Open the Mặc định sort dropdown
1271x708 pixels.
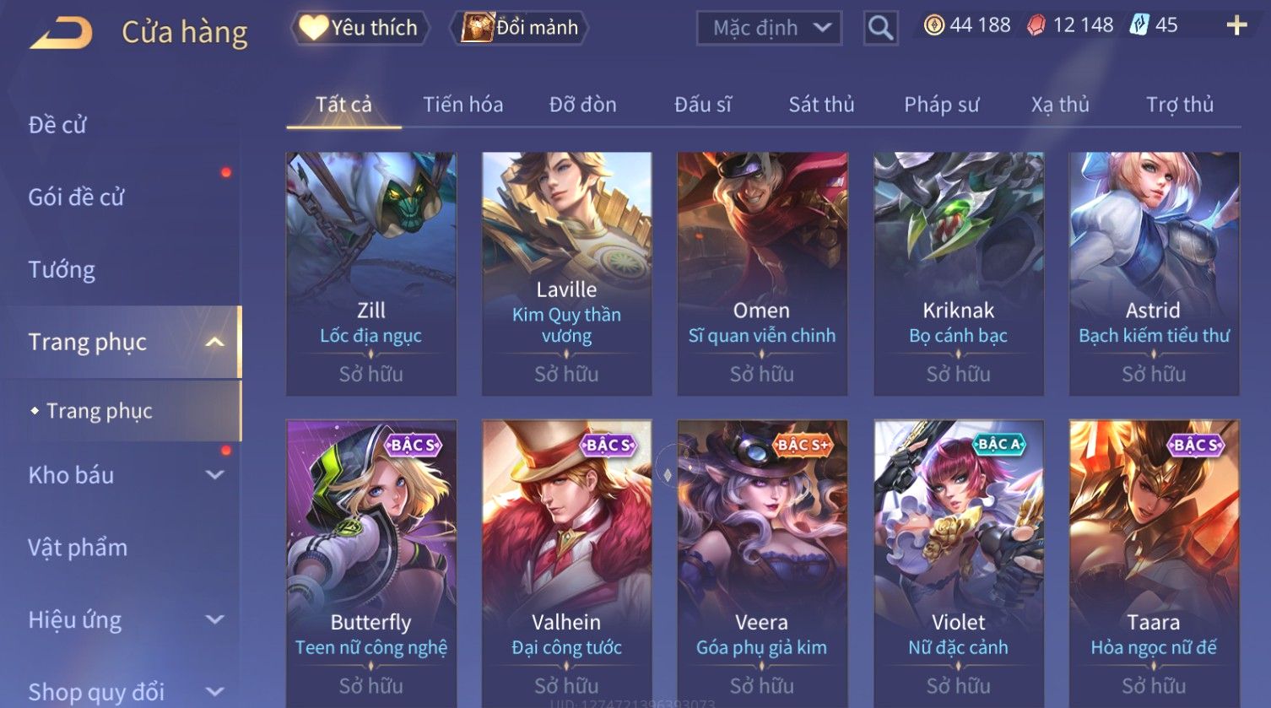(x=769, y=28)
